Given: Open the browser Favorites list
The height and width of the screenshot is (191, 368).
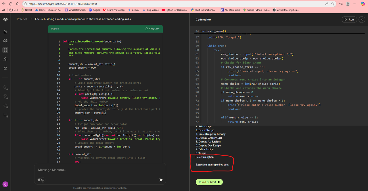Looking at the screenshot, I should tap(341, 4).
